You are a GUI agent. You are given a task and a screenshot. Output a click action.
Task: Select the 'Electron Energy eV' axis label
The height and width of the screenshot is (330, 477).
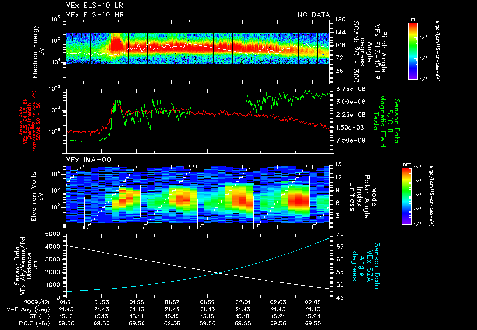(39, 51)
